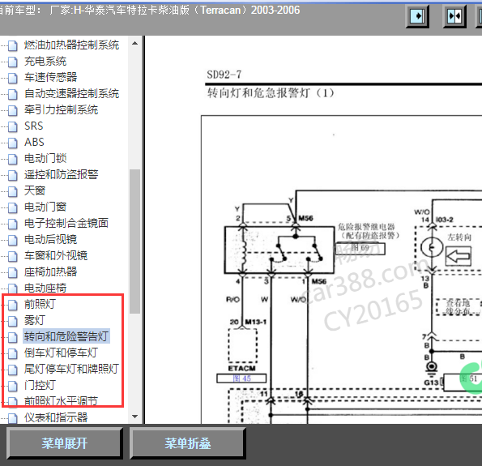The image size is (482, 466).
Task: Click document icon beside 座椅加热器
Action: [13, 272]
